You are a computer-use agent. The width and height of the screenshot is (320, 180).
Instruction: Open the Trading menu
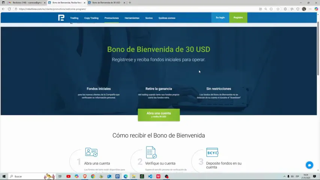coord(74,18)
